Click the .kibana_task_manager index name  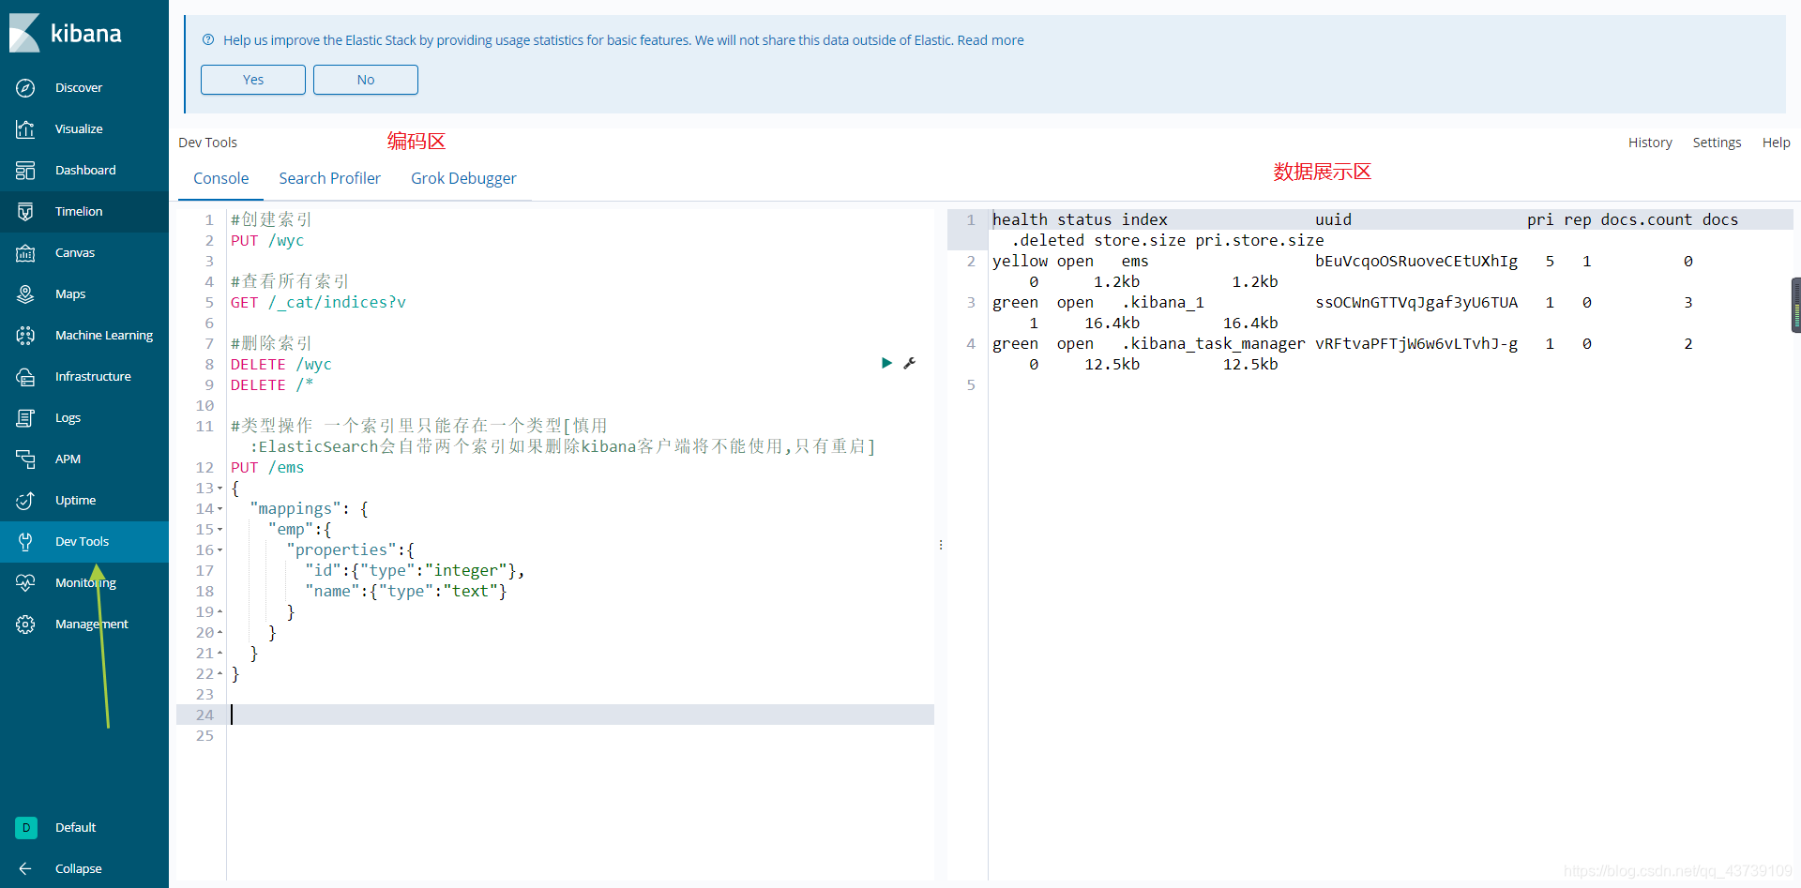tap(1213, 343)
